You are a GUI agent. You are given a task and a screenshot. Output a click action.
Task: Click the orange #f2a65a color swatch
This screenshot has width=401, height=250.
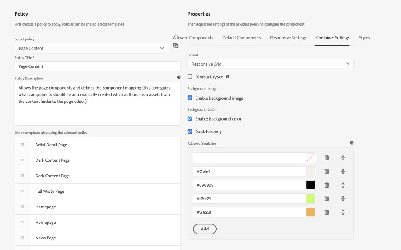(x=310, y=212)
